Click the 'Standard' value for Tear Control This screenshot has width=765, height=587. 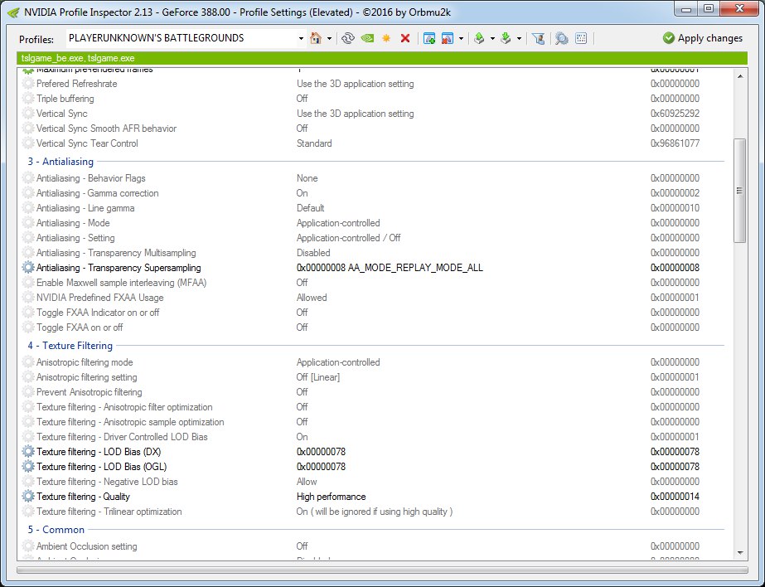(x=314, y=143)
